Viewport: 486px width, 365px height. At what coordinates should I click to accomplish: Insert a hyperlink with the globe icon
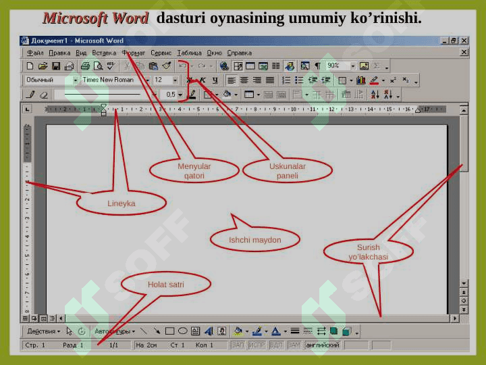click(x=224, y=66)
